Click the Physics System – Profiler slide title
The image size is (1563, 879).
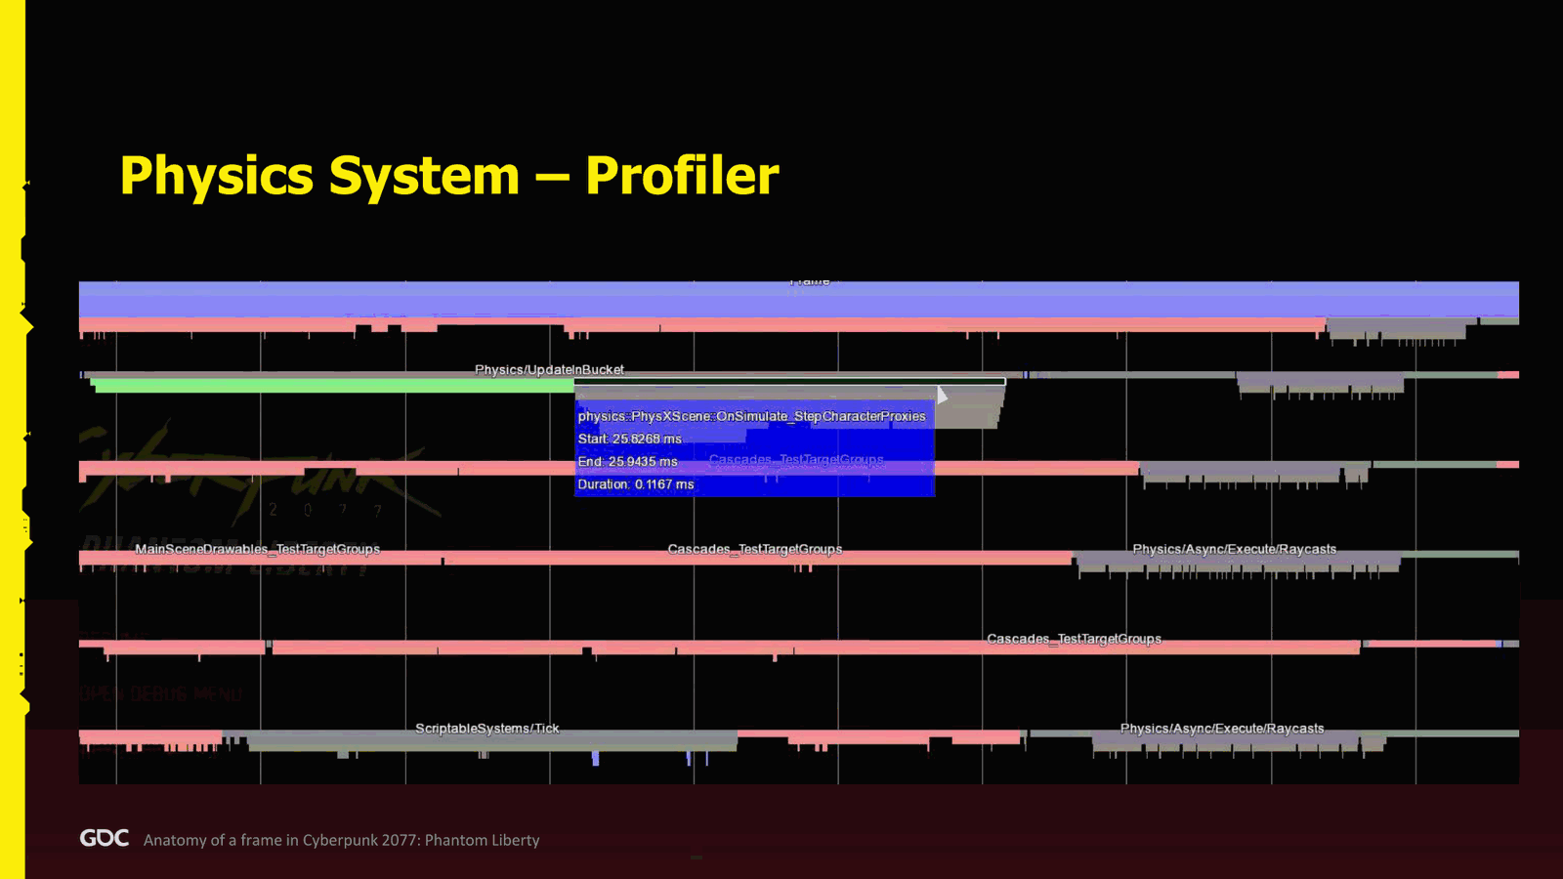449,176
